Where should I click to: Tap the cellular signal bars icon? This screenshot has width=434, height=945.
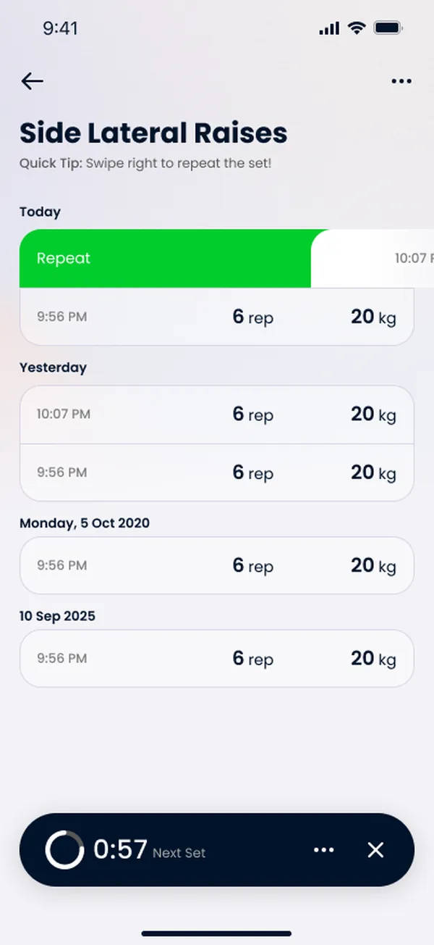pyautogui.click(x=329, y=28)
